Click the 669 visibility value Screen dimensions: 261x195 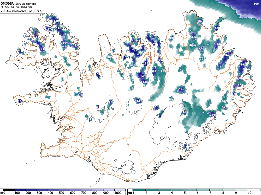[192, 45]
